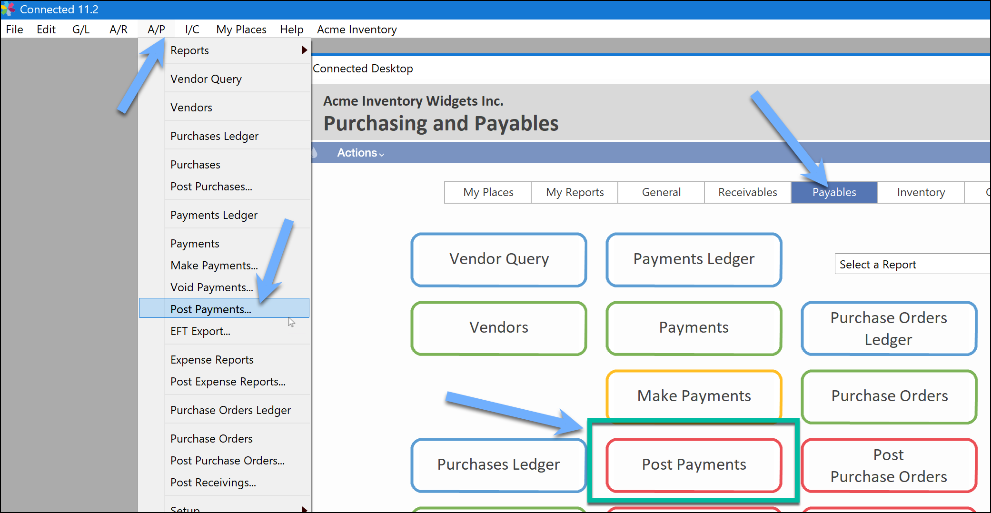The width and height of the screenshot is (991, 513).
Task: Expand the Reports submenu arrow
Action: click(x=305, y=50)
